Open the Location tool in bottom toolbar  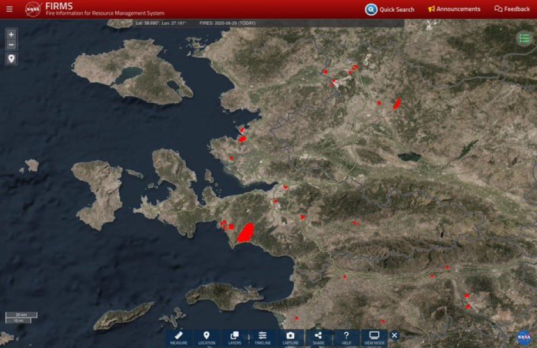(206, 338)
